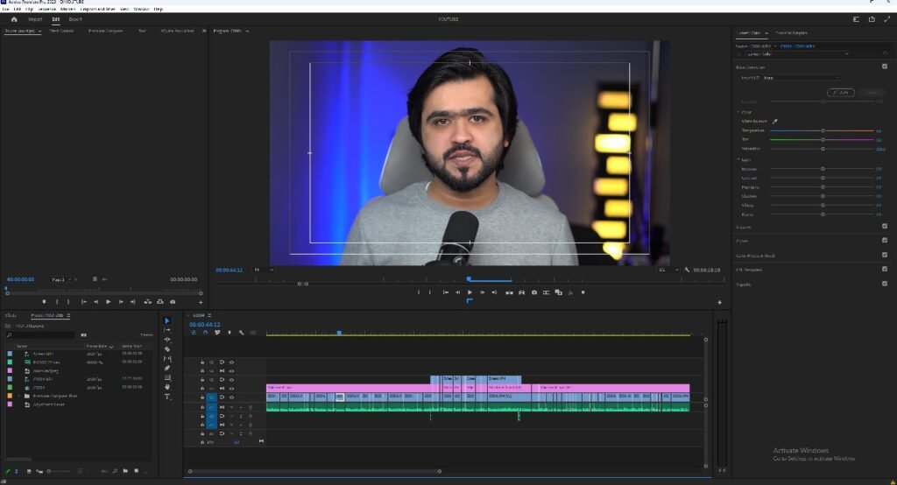The height and width of the screenshot is (485, 897).
Task: Toggle Color Wheels & Match checkbox
Action: [x=885, y=255]
